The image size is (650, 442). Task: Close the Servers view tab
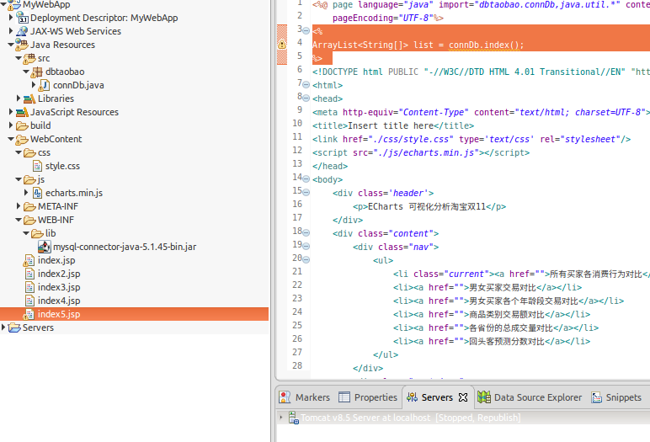[x=462, y=397]
